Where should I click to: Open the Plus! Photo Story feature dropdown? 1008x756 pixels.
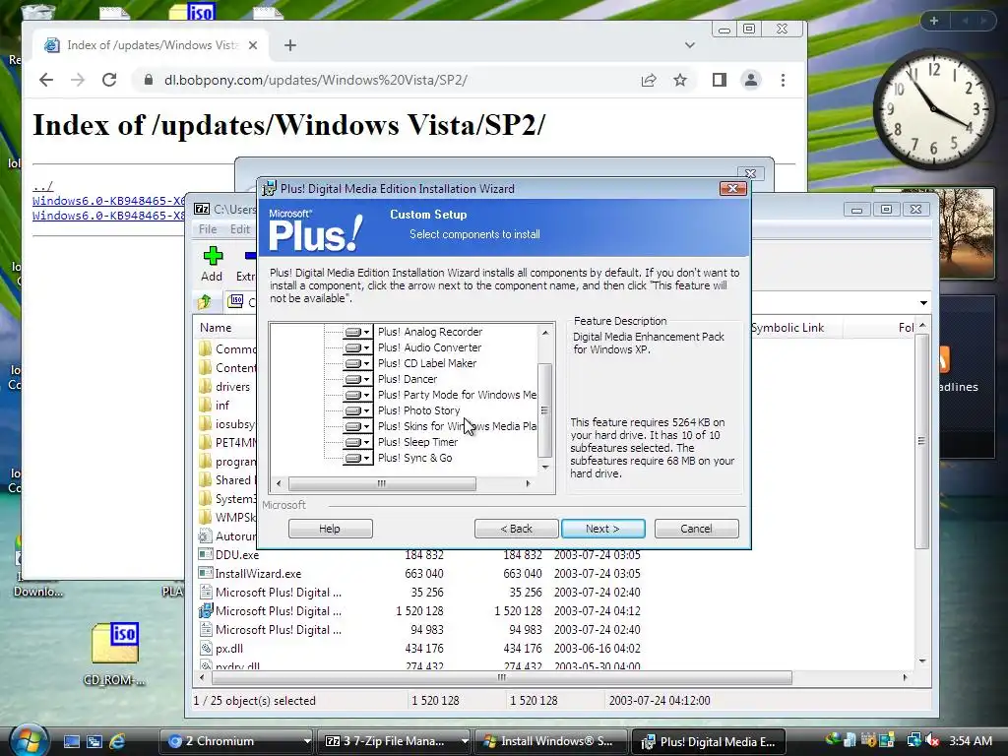358,410
